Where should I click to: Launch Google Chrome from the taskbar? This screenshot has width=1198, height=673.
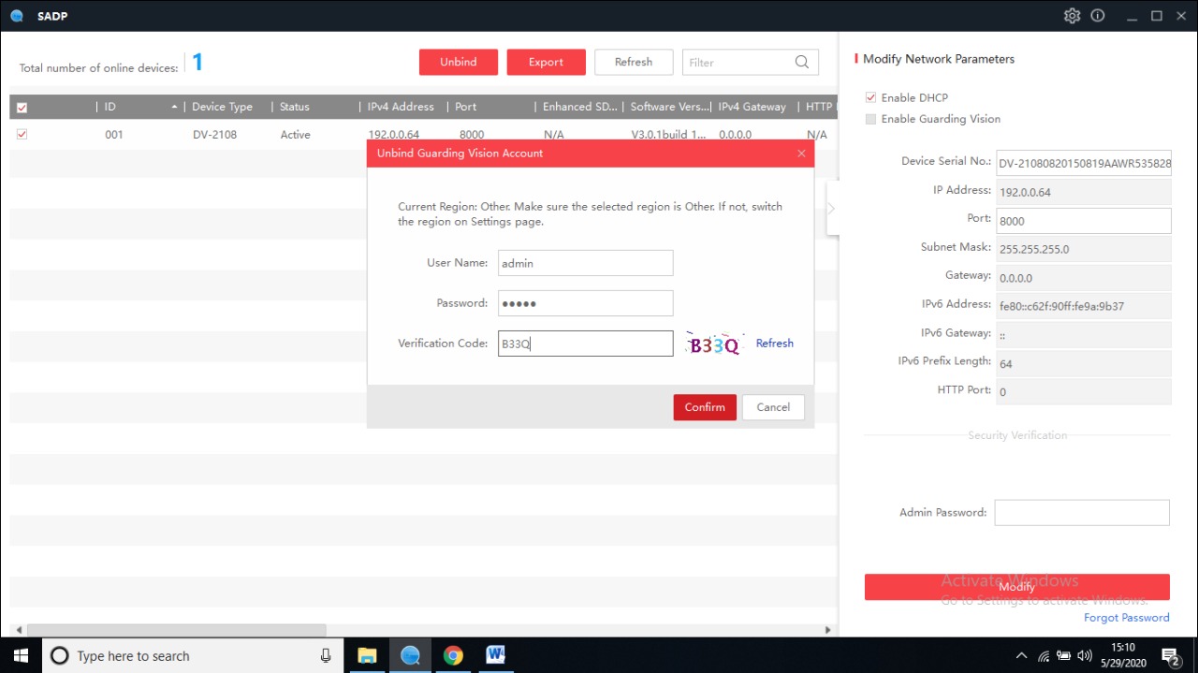click(453, 655)
